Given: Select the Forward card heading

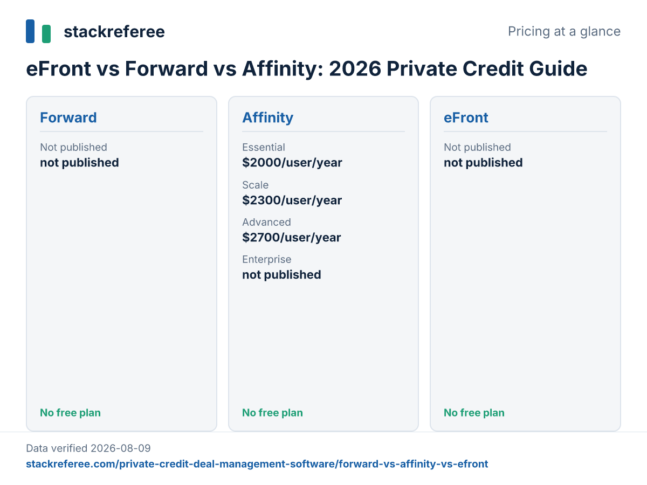Looking at the screenshot, I should tap(68, 117).
